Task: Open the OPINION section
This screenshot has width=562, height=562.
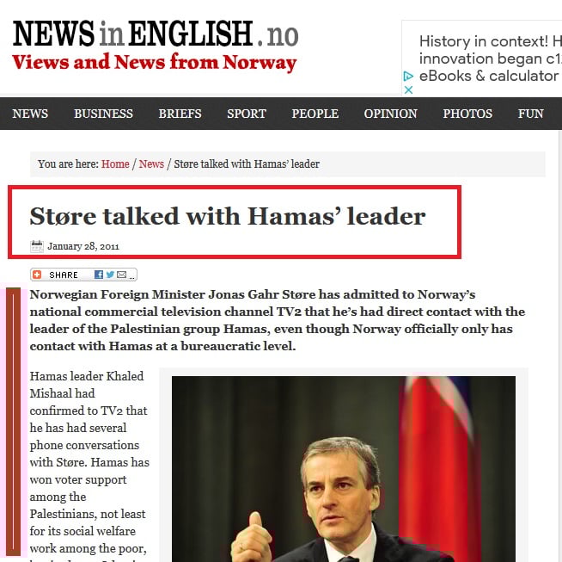Action: 391,114
